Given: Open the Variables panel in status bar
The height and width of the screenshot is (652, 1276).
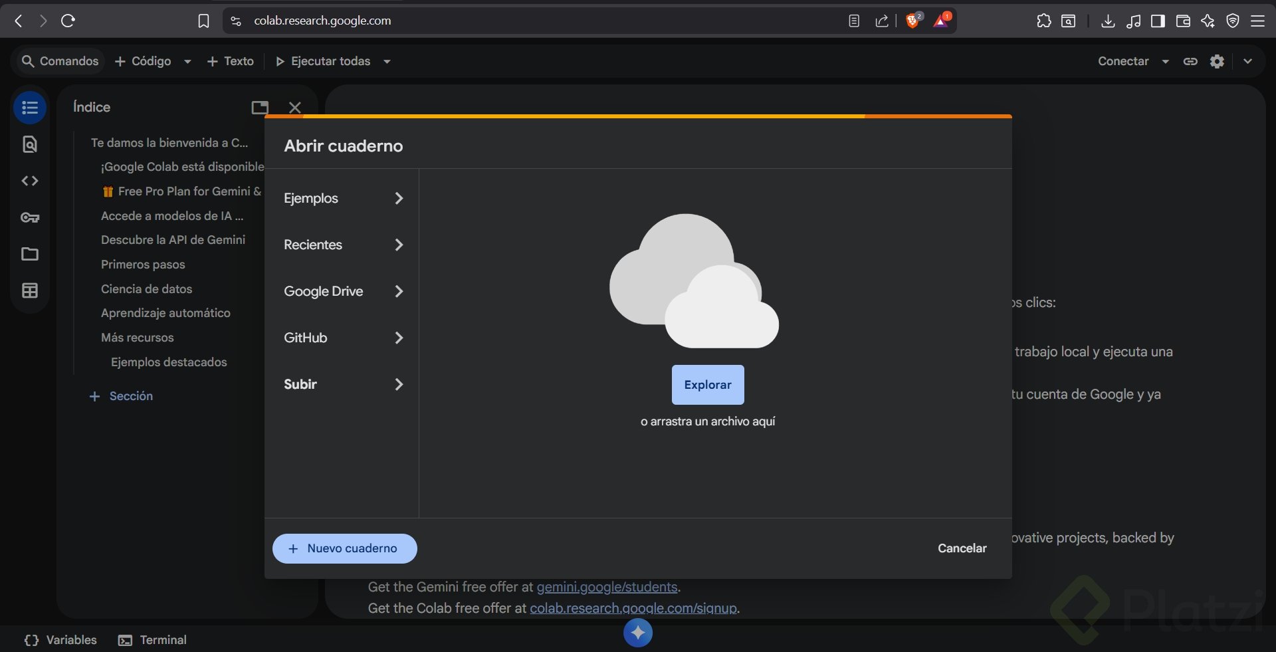Looking at the screenshot, I should [x=60, y=640].
